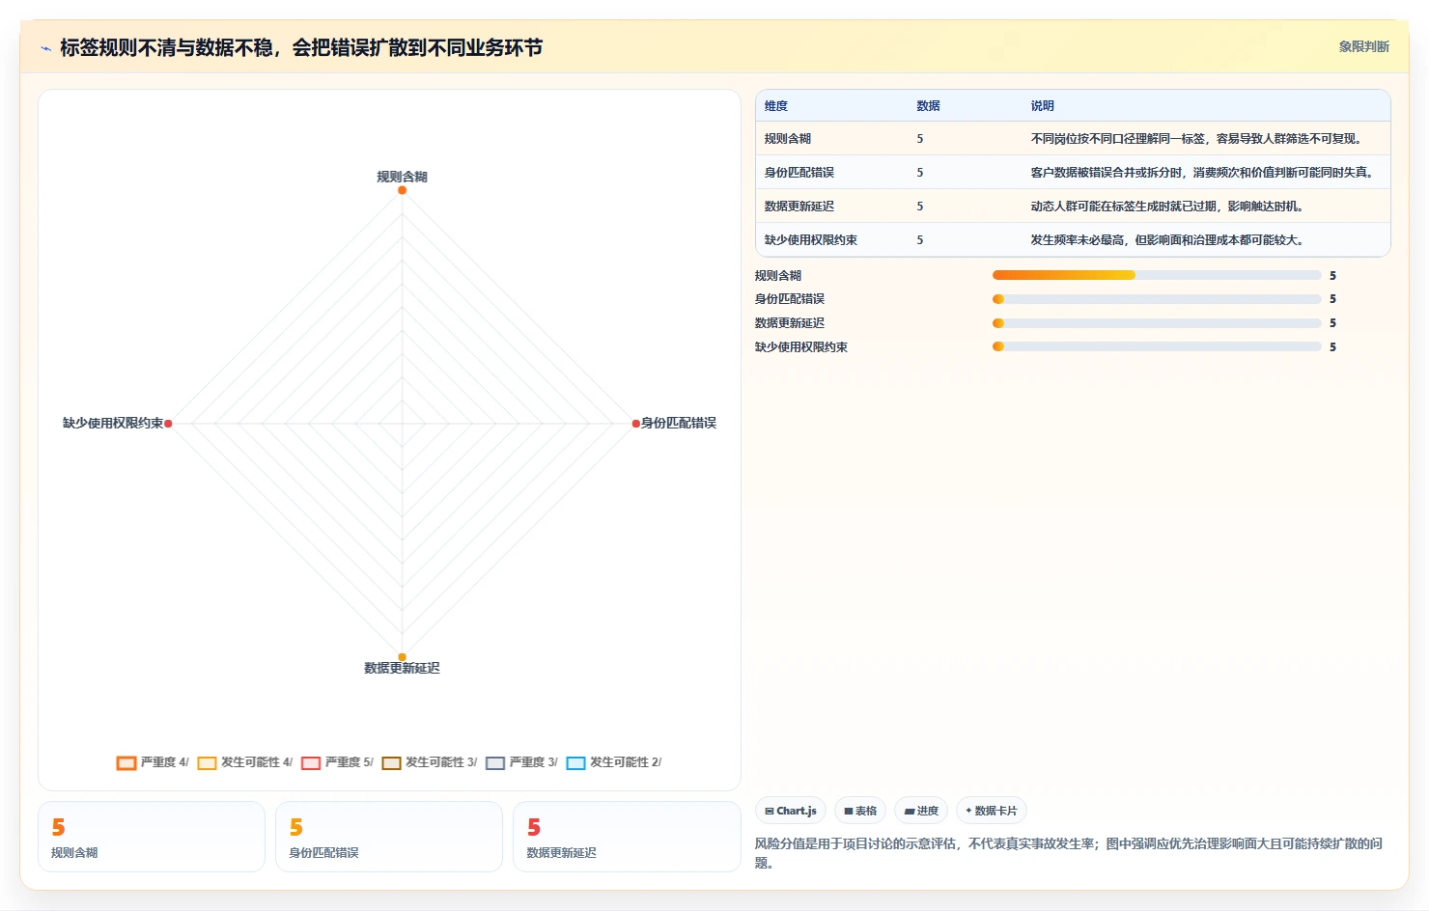Toggle the 严重度 5/ legend item

(x=337, y=762)
